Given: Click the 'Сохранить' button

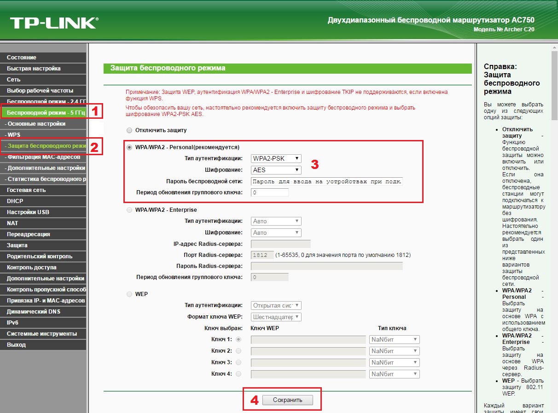Looking at the screenshot, I should tap(288, 400).
